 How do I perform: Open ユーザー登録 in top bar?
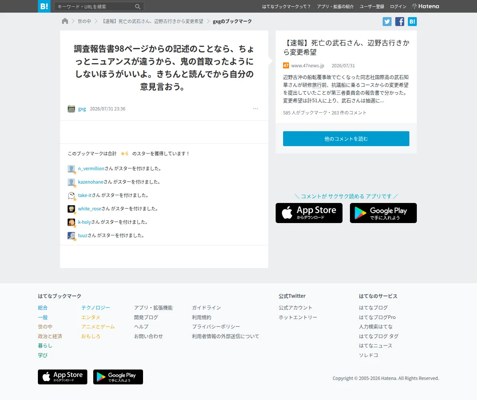(372, 7)
